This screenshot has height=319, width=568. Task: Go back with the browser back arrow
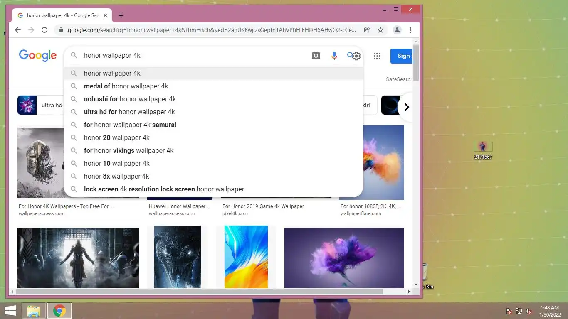pos(17,30)
